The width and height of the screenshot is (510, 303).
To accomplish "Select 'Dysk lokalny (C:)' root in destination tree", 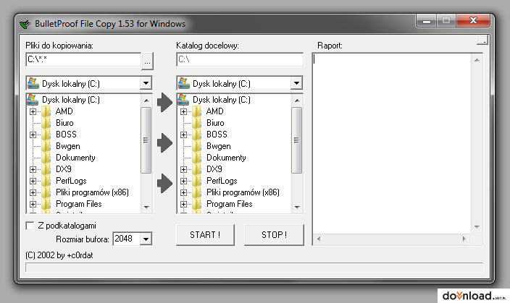I will (x=222, y=100).
